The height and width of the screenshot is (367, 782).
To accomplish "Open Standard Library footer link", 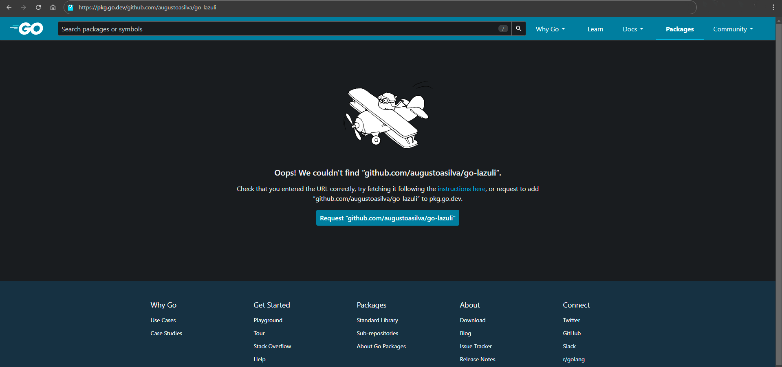I will pos(377,320).
